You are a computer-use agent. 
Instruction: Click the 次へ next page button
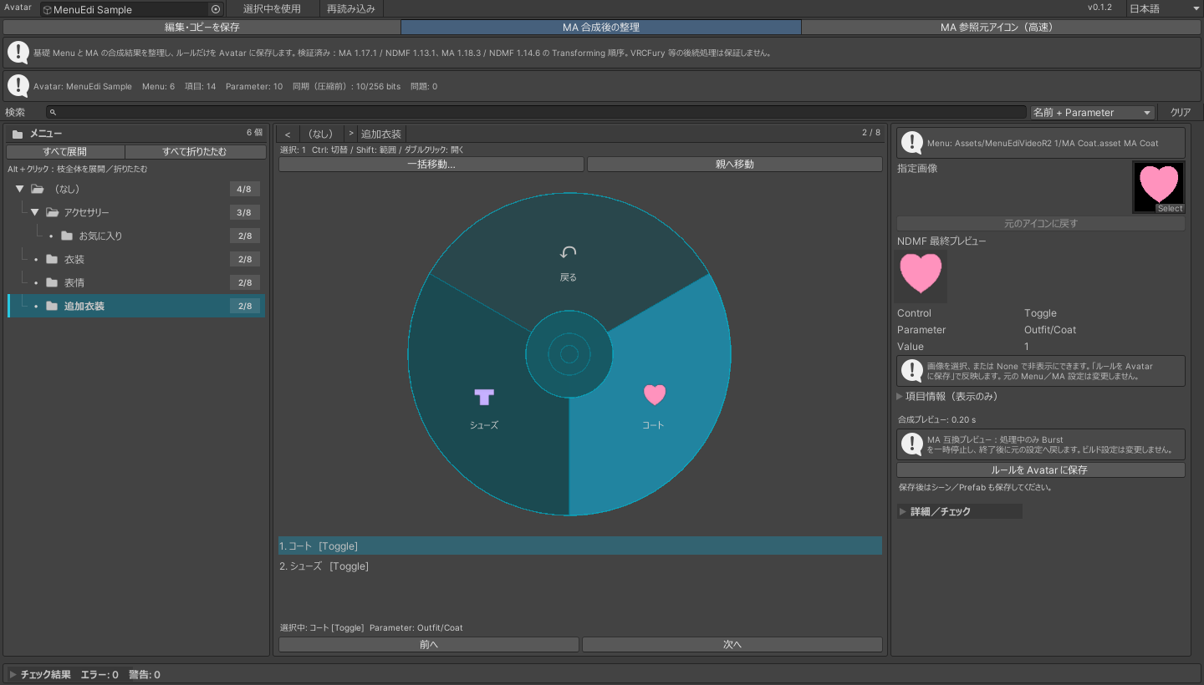732,644
